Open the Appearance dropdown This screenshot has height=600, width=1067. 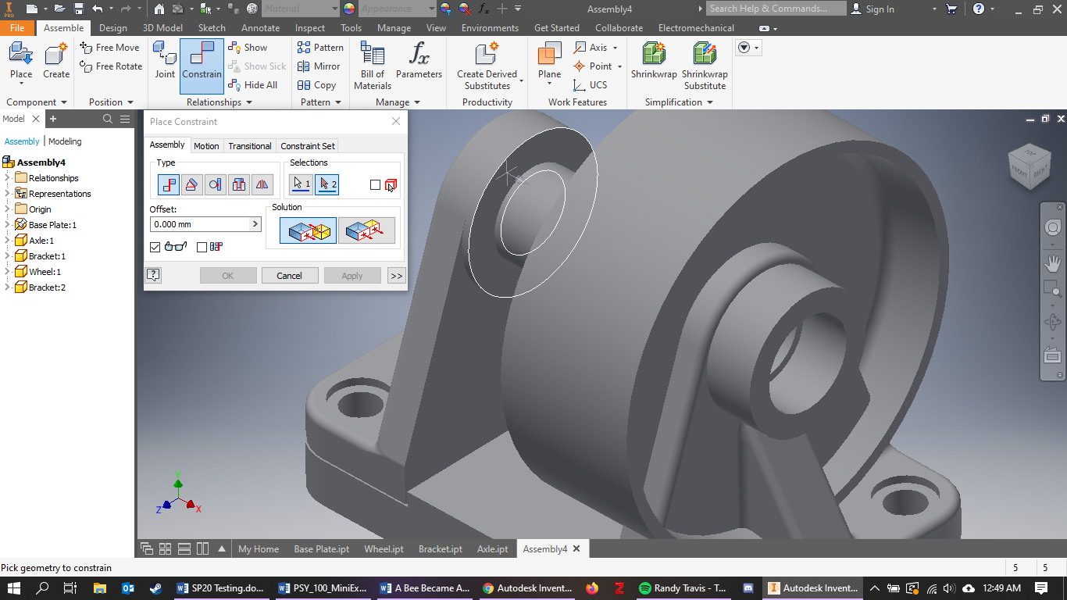point(431,9)
